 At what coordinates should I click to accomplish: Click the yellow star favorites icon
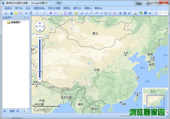[16, 13]
